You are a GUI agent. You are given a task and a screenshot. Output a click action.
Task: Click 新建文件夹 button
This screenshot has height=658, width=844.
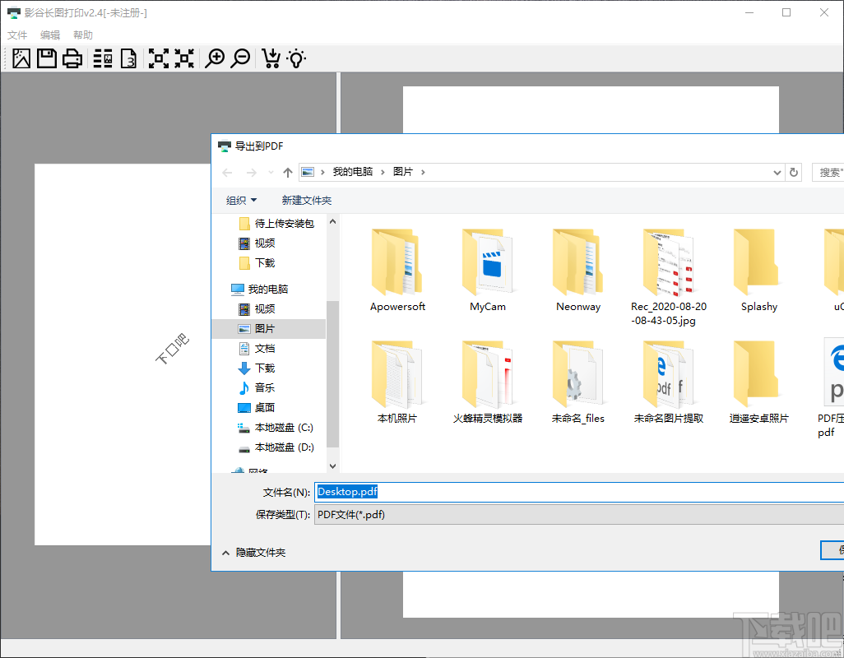(x=307, y=200)
